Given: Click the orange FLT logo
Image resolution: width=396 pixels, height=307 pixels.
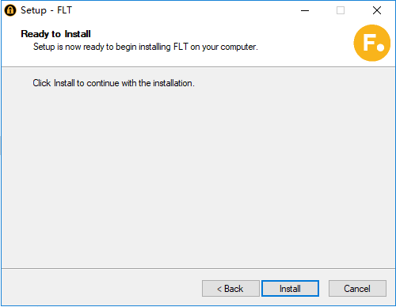Looking at the screenshot, I should (x=372, y=43).
